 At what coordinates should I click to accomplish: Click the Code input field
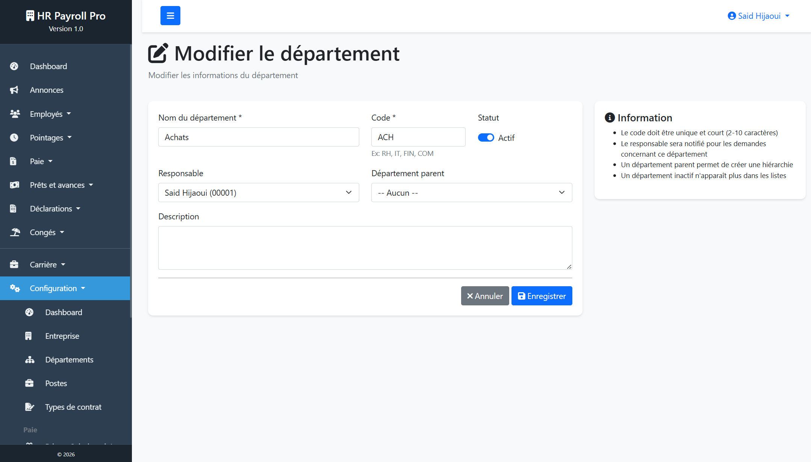pos(418,137)
